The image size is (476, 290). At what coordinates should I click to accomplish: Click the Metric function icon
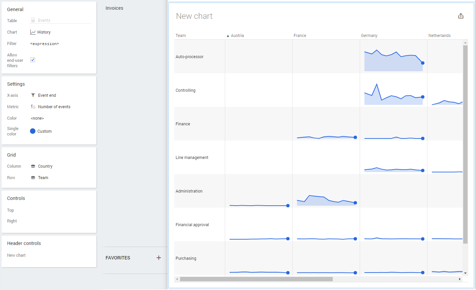(x=33, y=107)
